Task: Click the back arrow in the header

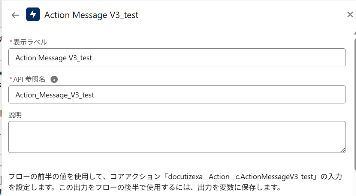Action: click(x=15, y=15)
